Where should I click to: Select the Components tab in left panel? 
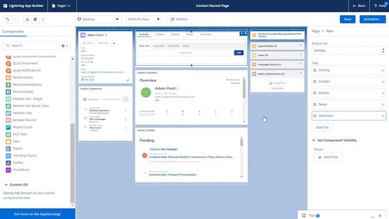(x=13, y=32)
